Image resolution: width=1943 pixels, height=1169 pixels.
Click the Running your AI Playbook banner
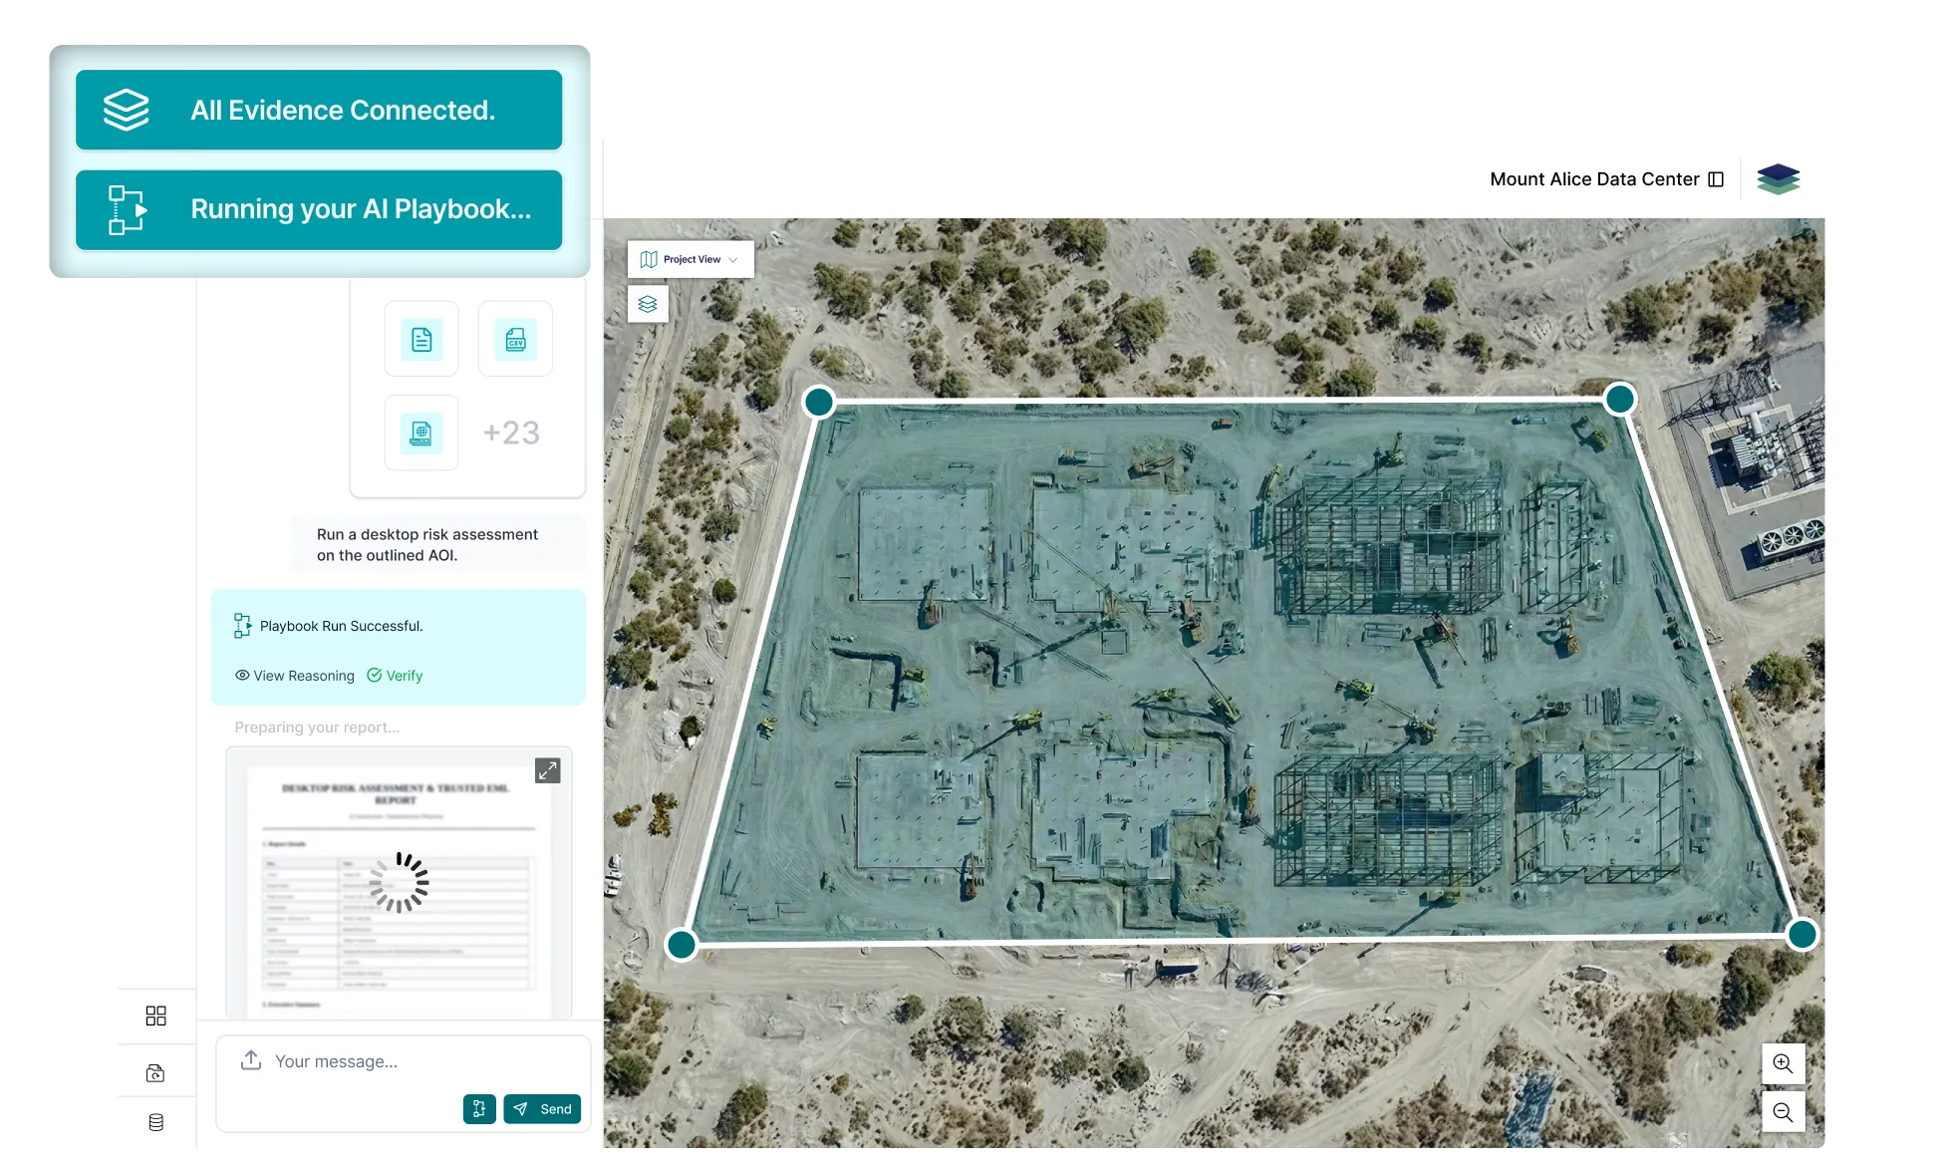coord(319,209)
